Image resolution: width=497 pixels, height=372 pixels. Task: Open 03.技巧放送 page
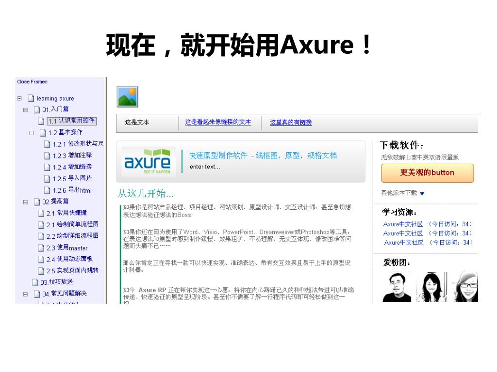point(57,282)
